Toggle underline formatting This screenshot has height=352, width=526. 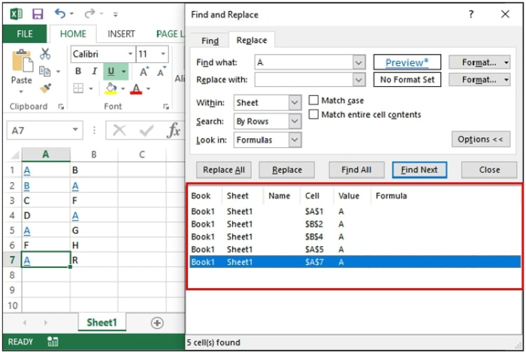111,71
